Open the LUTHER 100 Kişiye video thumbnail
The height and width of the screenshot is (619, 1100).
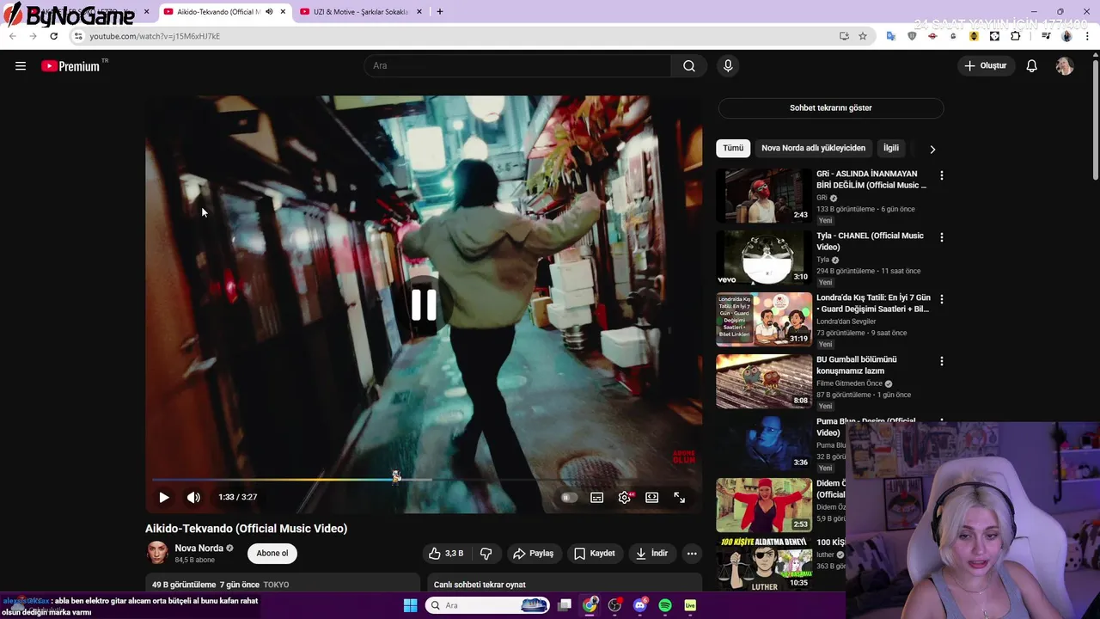tap(764, 563)
